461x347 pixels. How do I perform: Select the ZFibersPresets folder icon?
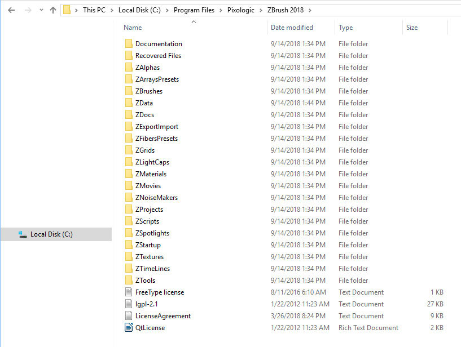tap(129, 138)
